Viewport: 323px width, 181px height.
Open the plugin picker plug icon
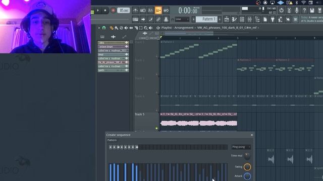point(273,20)
